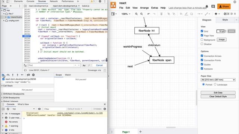The image size is (239, 134).
Task: Click the Edit Data button
Action: coord(218,93)
